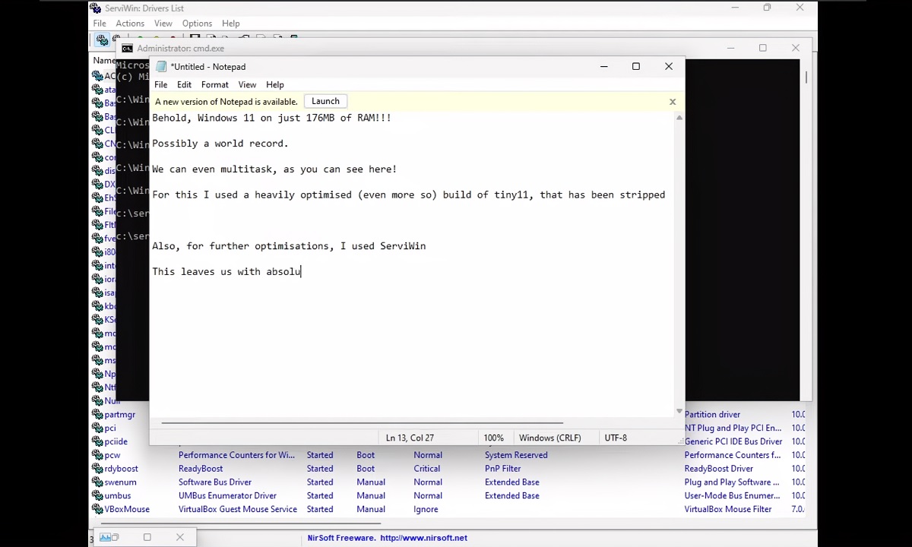Click the minimized window thumbnail icon
The image size is (912, 547).
coord(105,538)
